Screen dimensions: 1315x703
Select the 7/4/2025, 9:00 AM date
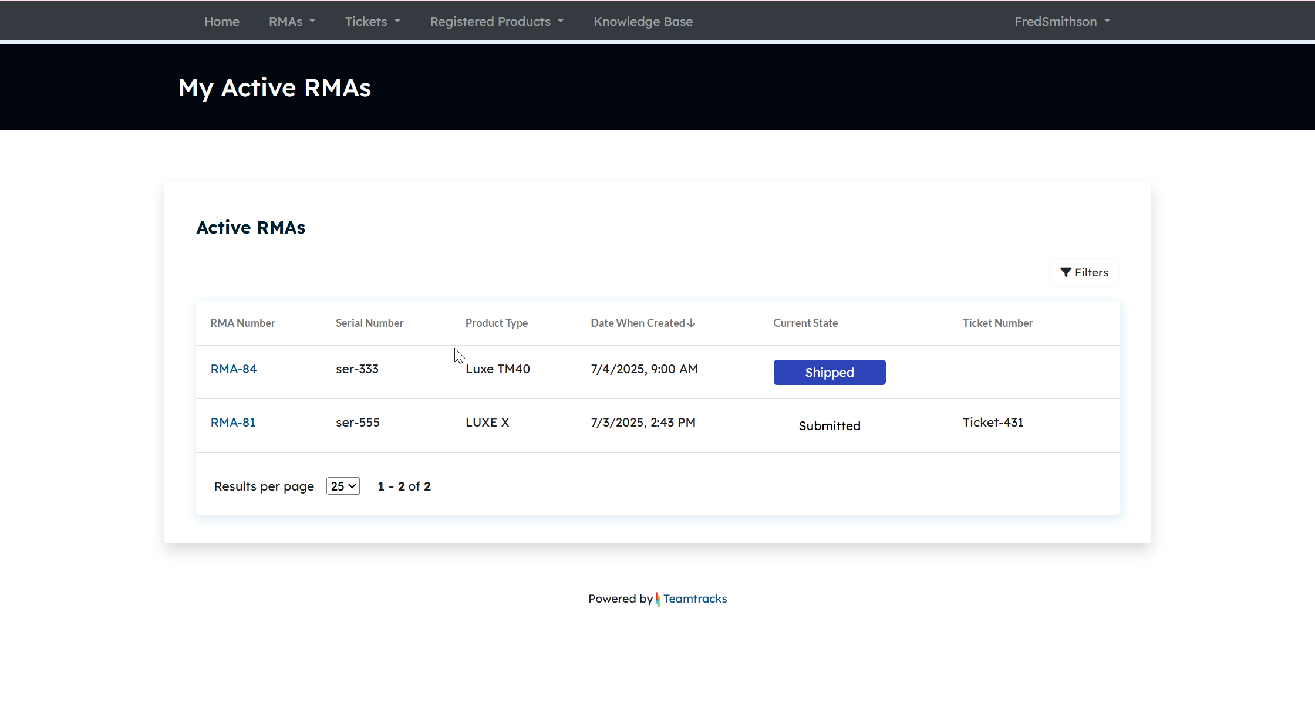coord(644,369)
